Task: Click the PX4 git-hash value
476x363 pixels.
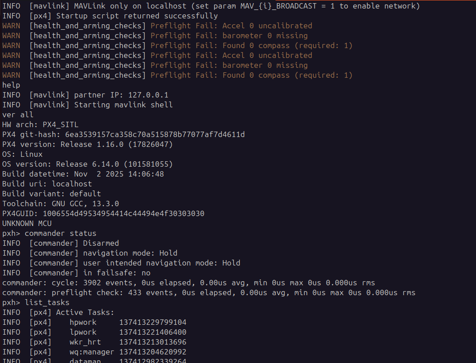Action: click(155, 134)
